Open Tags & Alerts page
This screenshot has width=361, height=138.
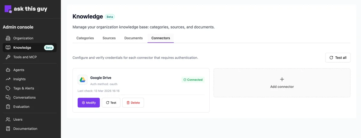pyautogui.click(x=30, y=88)
